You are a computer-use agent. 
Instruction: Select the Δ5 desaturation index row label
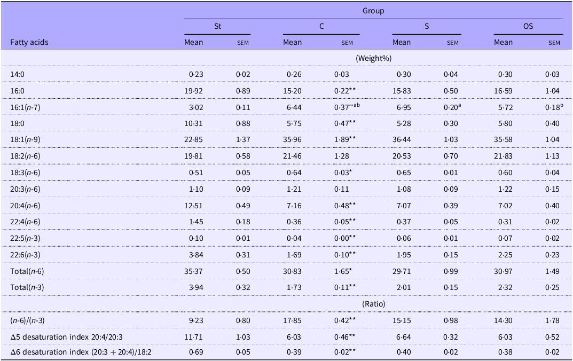tap(67, 337)
